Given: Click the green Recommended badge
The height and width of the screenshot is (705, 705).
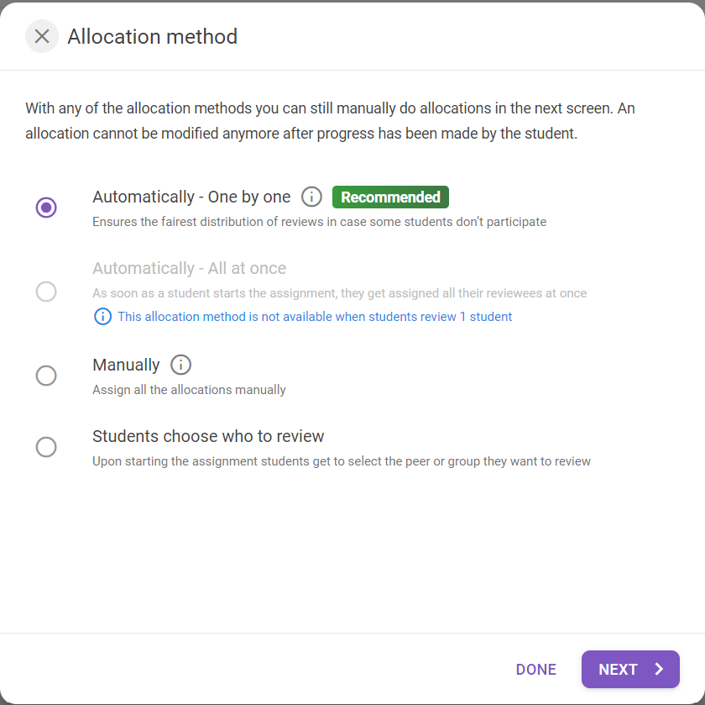Looking at the screenshot, I should (390, 197).
